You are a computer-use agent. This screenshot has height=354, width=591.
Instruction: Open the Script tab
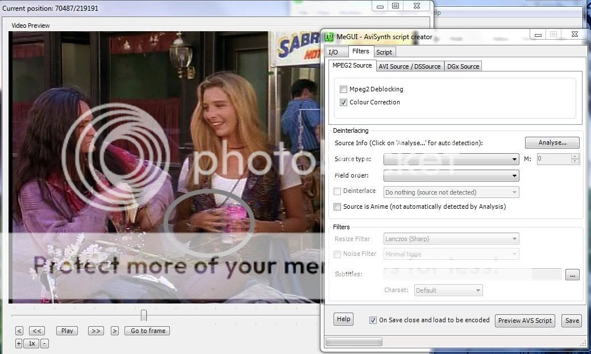coord(384,52)
